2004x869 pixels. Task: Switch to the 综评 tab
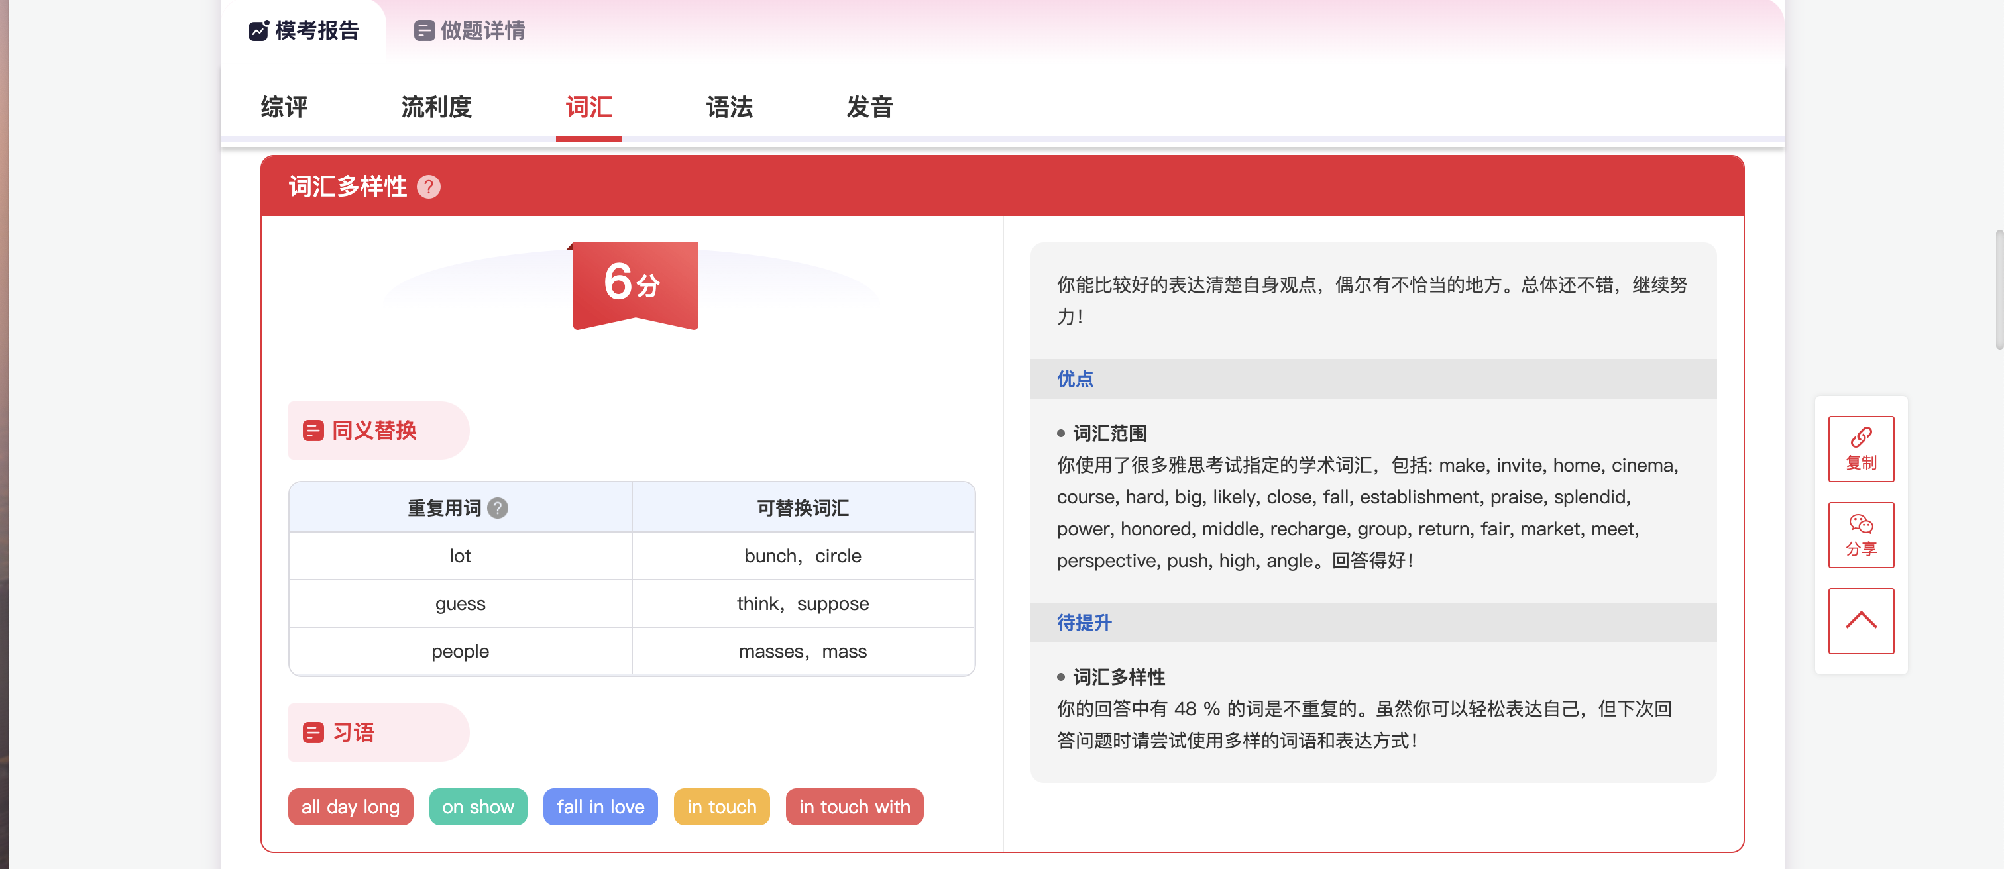284,107
